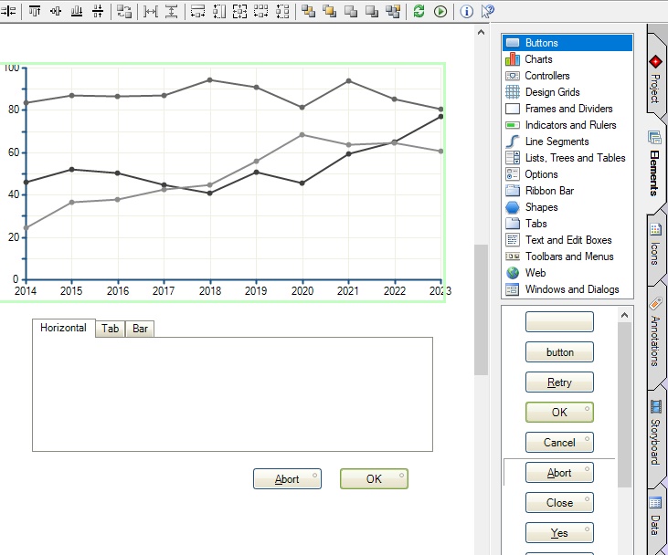This screenshot has height=555, width=668.
Task: Click the Abort button on the canvas
Action: [287, 479]
